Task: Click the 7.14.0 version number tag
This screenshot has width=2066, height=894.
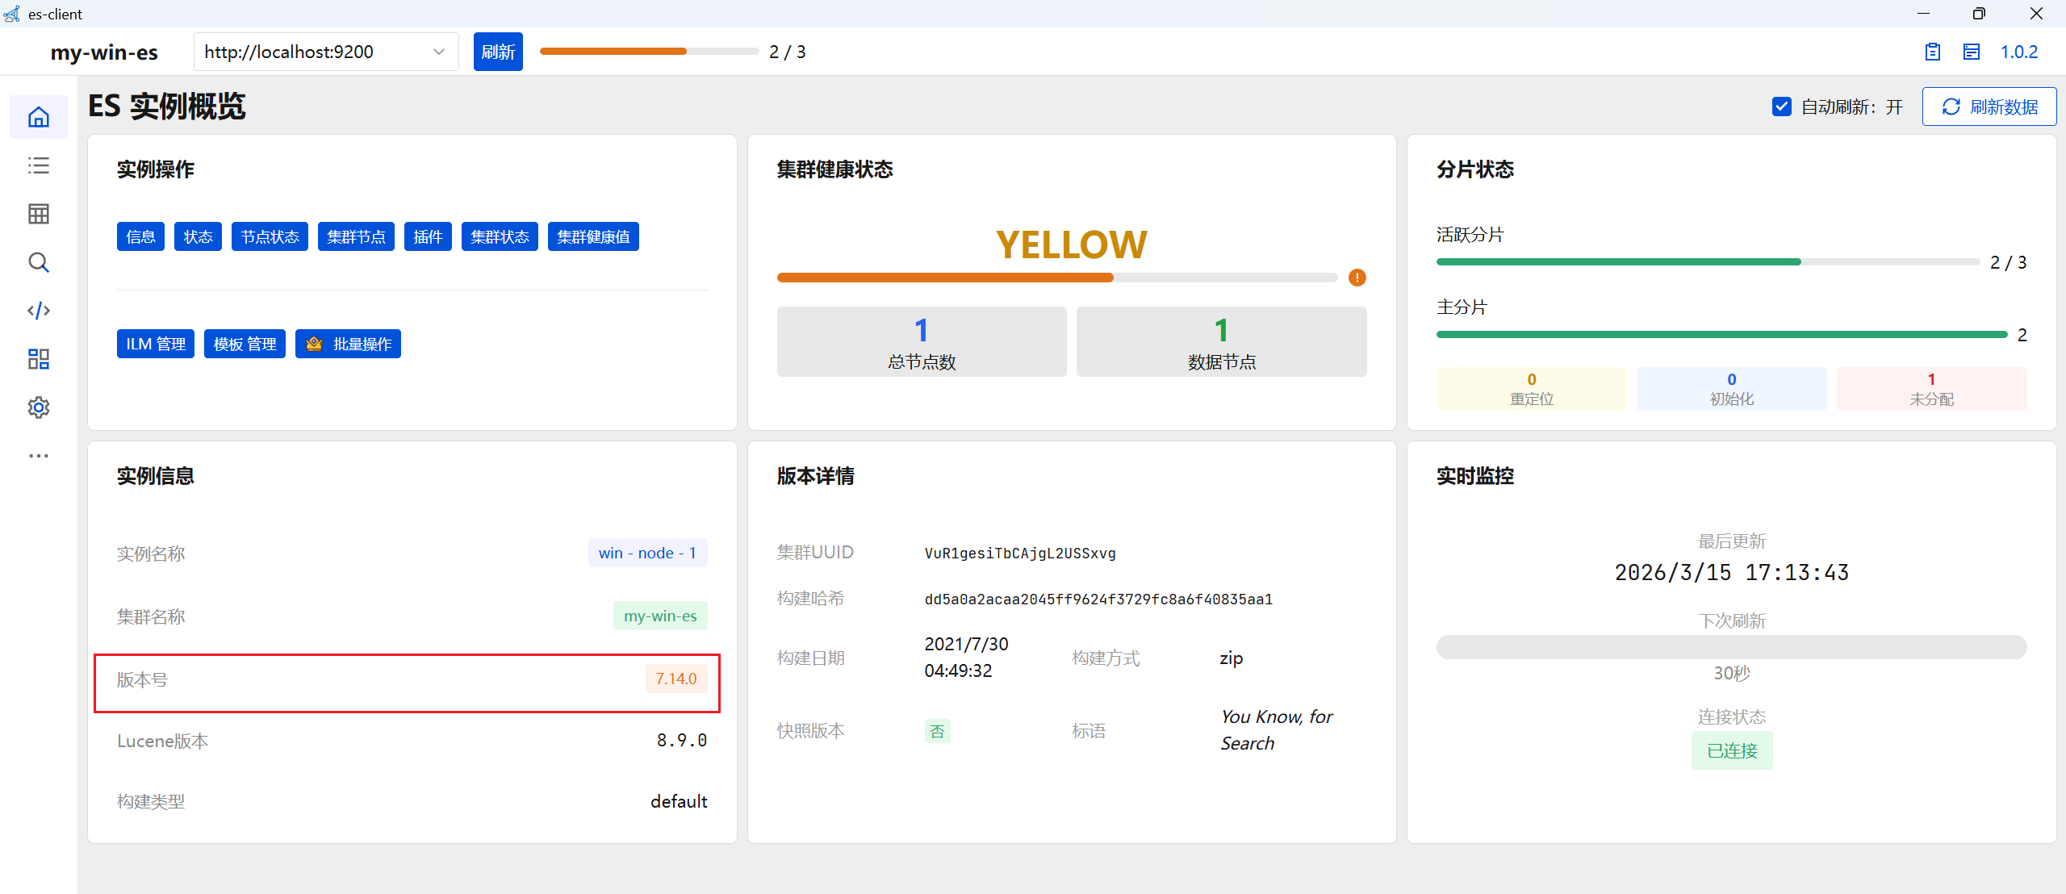Action: click(x=675, y=679)
